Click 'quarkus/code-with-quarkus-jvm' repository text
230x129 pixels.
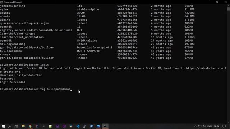point(24,23)
